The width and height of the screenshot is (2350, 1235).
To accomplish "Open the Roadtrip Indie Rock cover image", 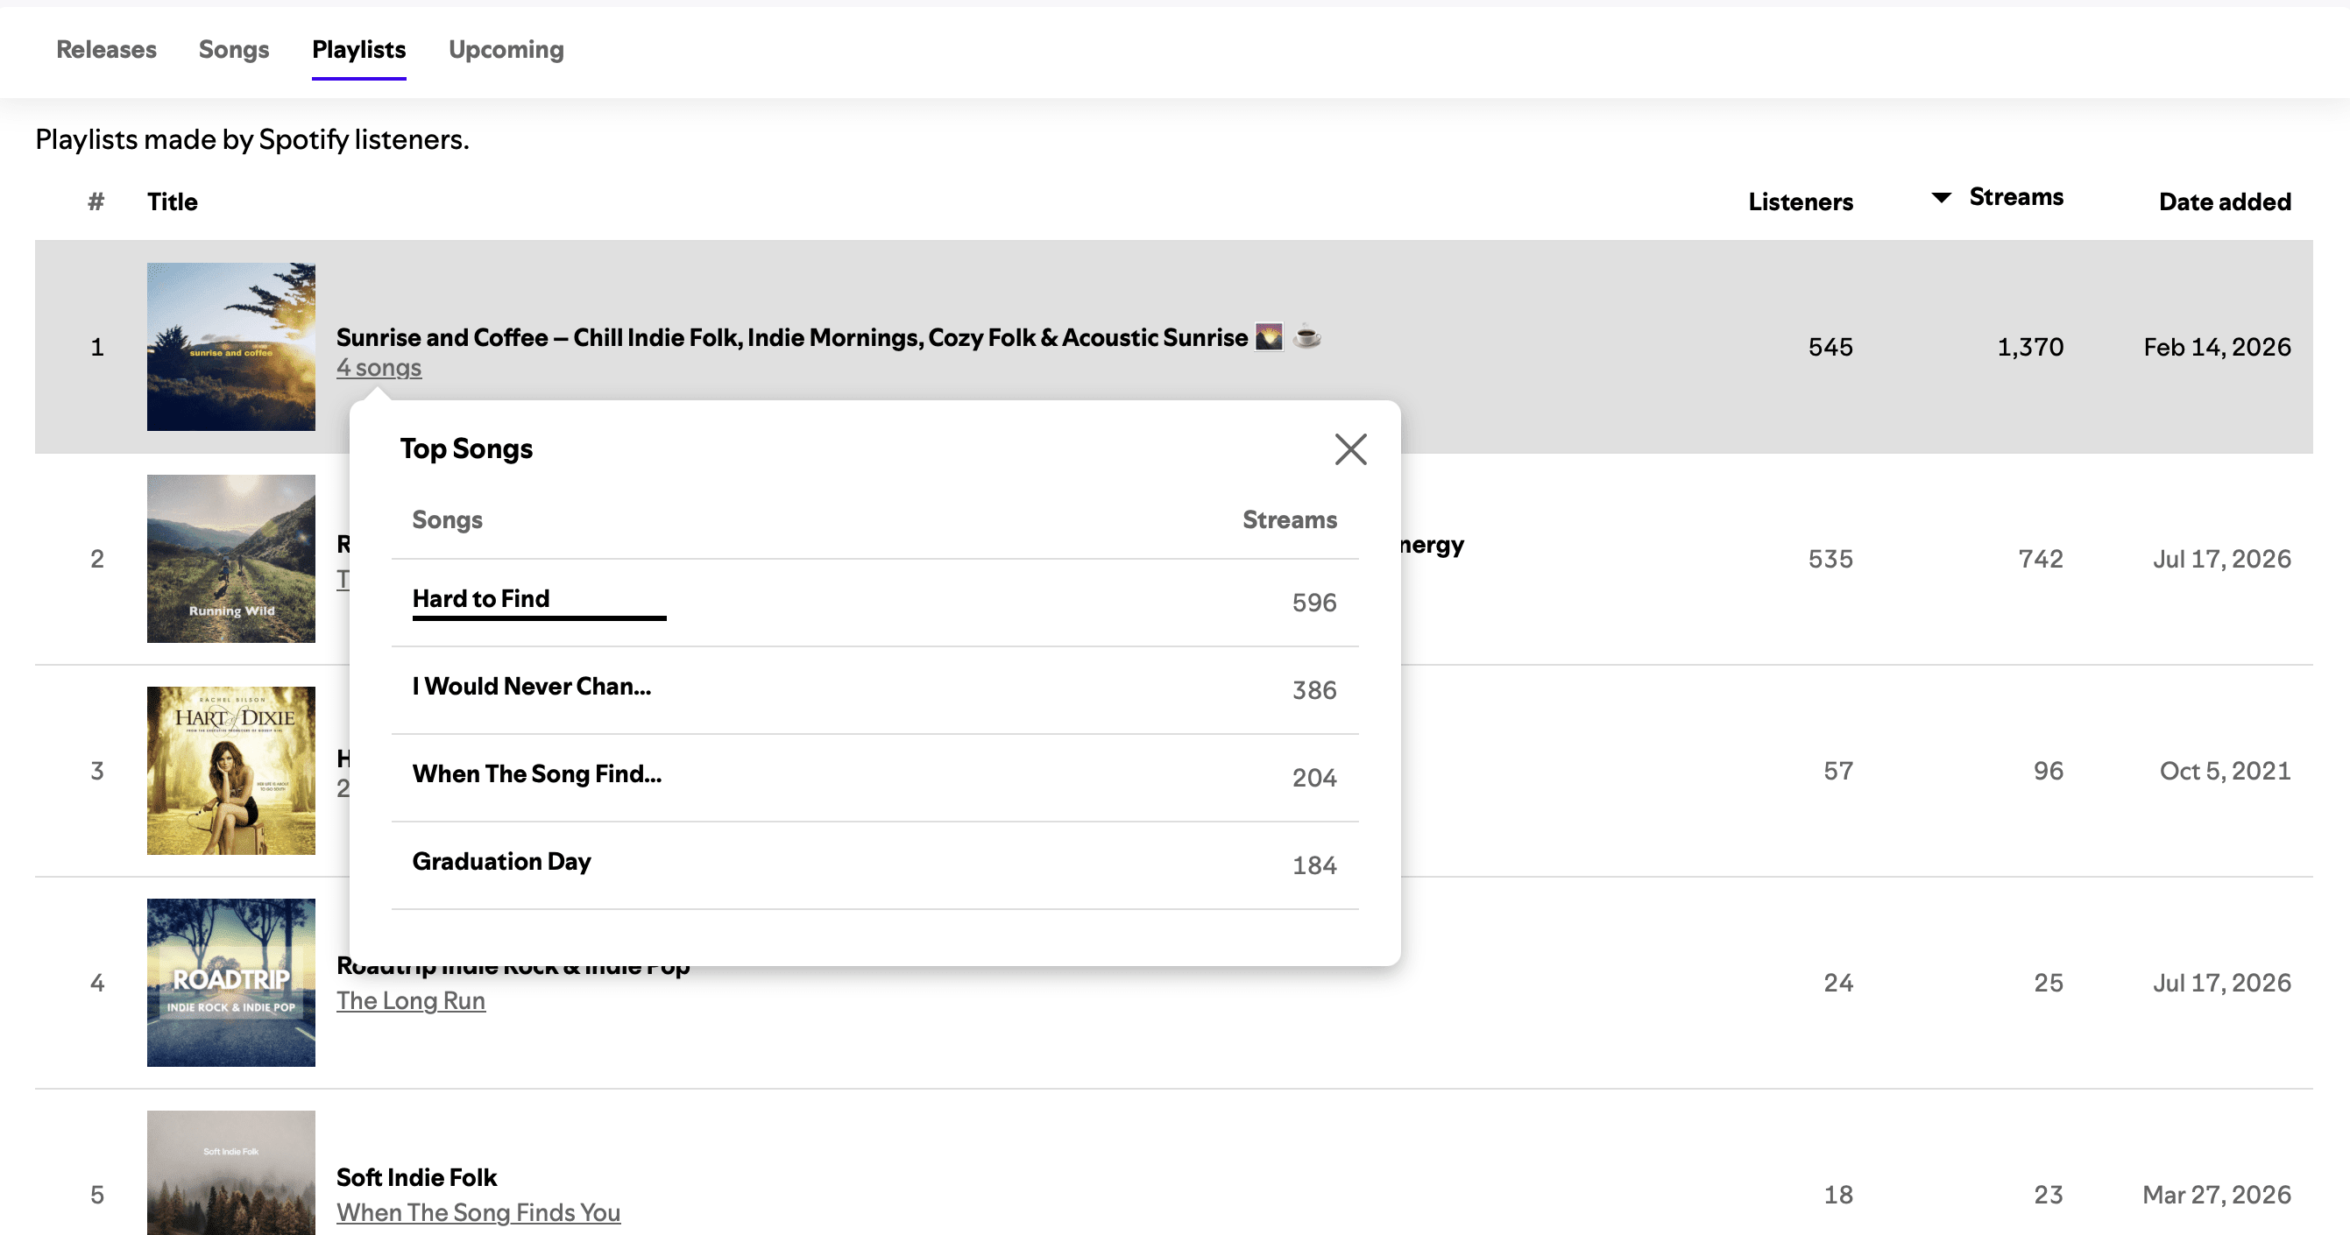I will [x=230, y=983].
